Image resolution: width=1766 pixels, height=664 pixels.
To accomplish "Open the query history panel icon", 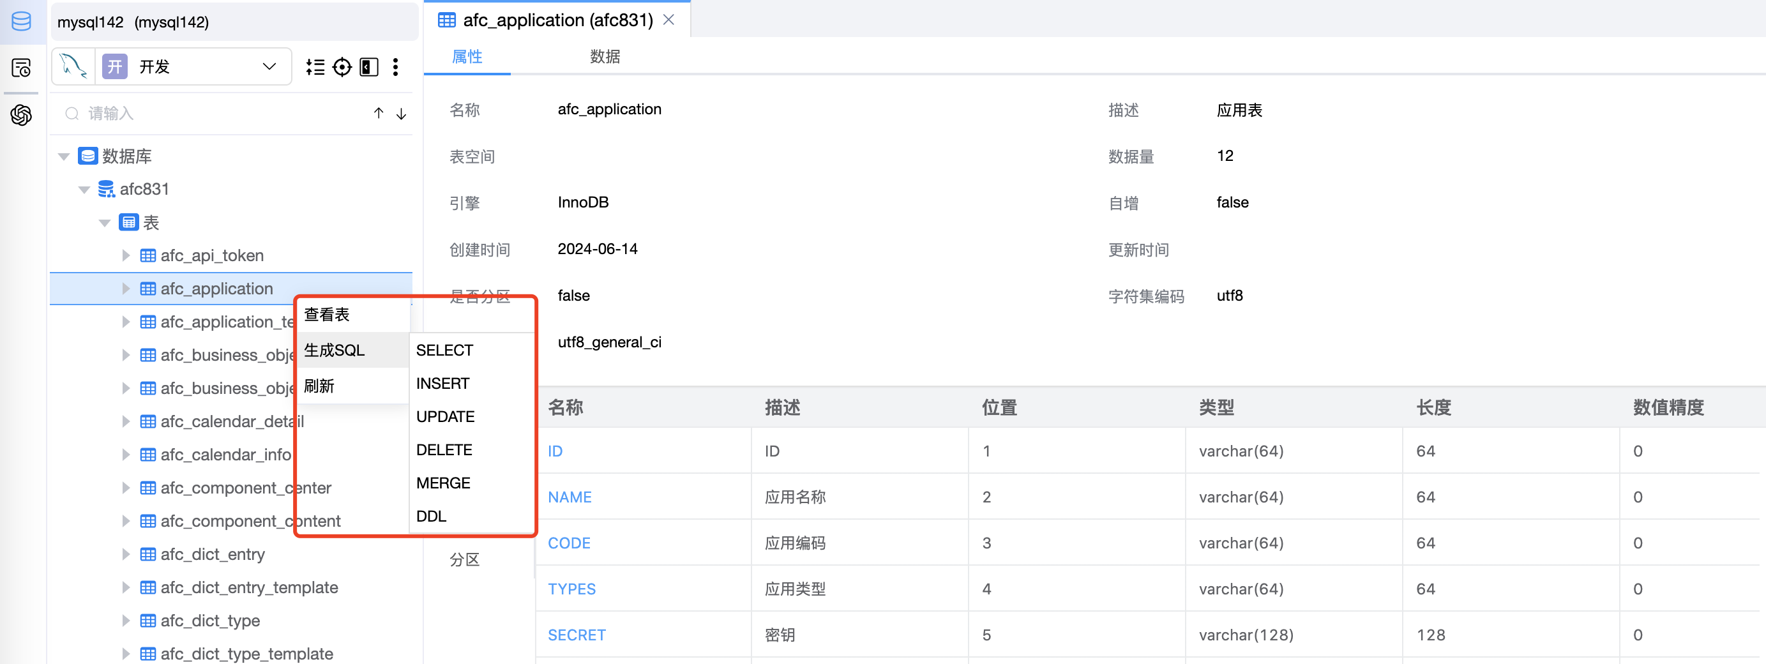I will click(21, 68).
